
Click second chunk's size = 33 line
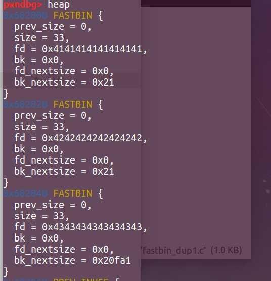click(x=41, y=127)
